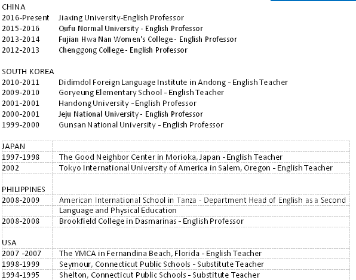Viewport: 356px width, 280px height.
Task: Click the Shelton, Connecticut Public Schools entry
Action: [159, 275]
